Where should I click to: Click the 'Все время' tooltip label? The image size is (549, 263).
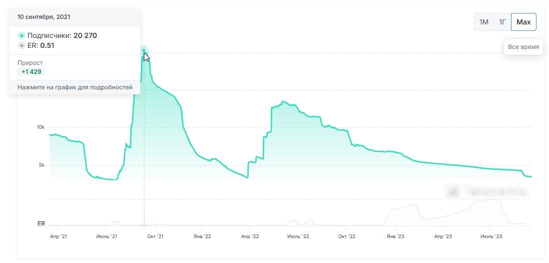click(523, 47)
